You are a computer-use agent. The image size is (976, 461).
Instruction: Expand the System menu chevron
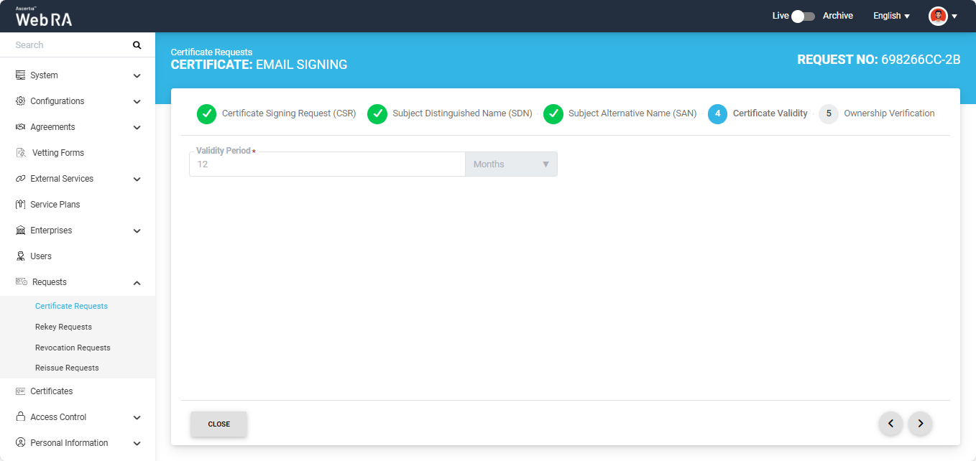click(x=137, y=75)
